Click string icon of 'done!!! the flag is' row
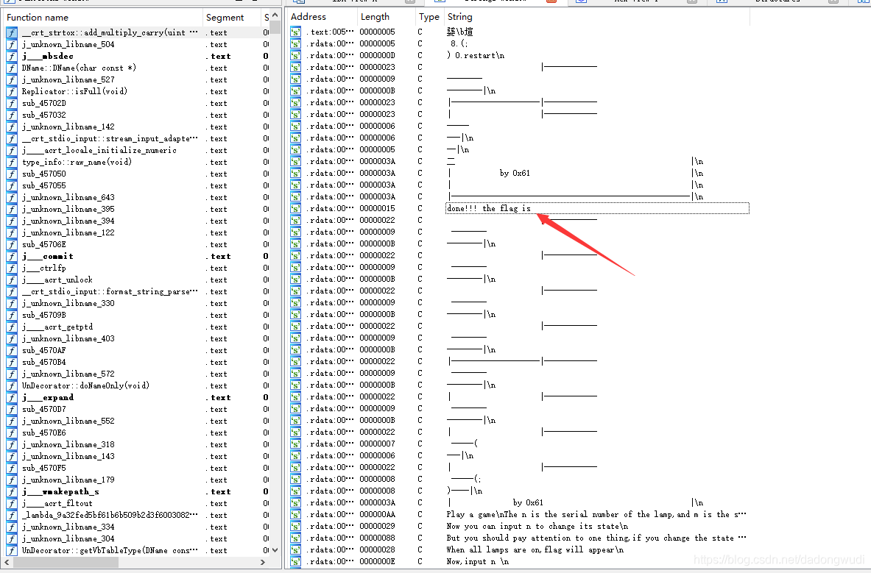The height and width of the screenshot is (573, 871). [295, 209]
